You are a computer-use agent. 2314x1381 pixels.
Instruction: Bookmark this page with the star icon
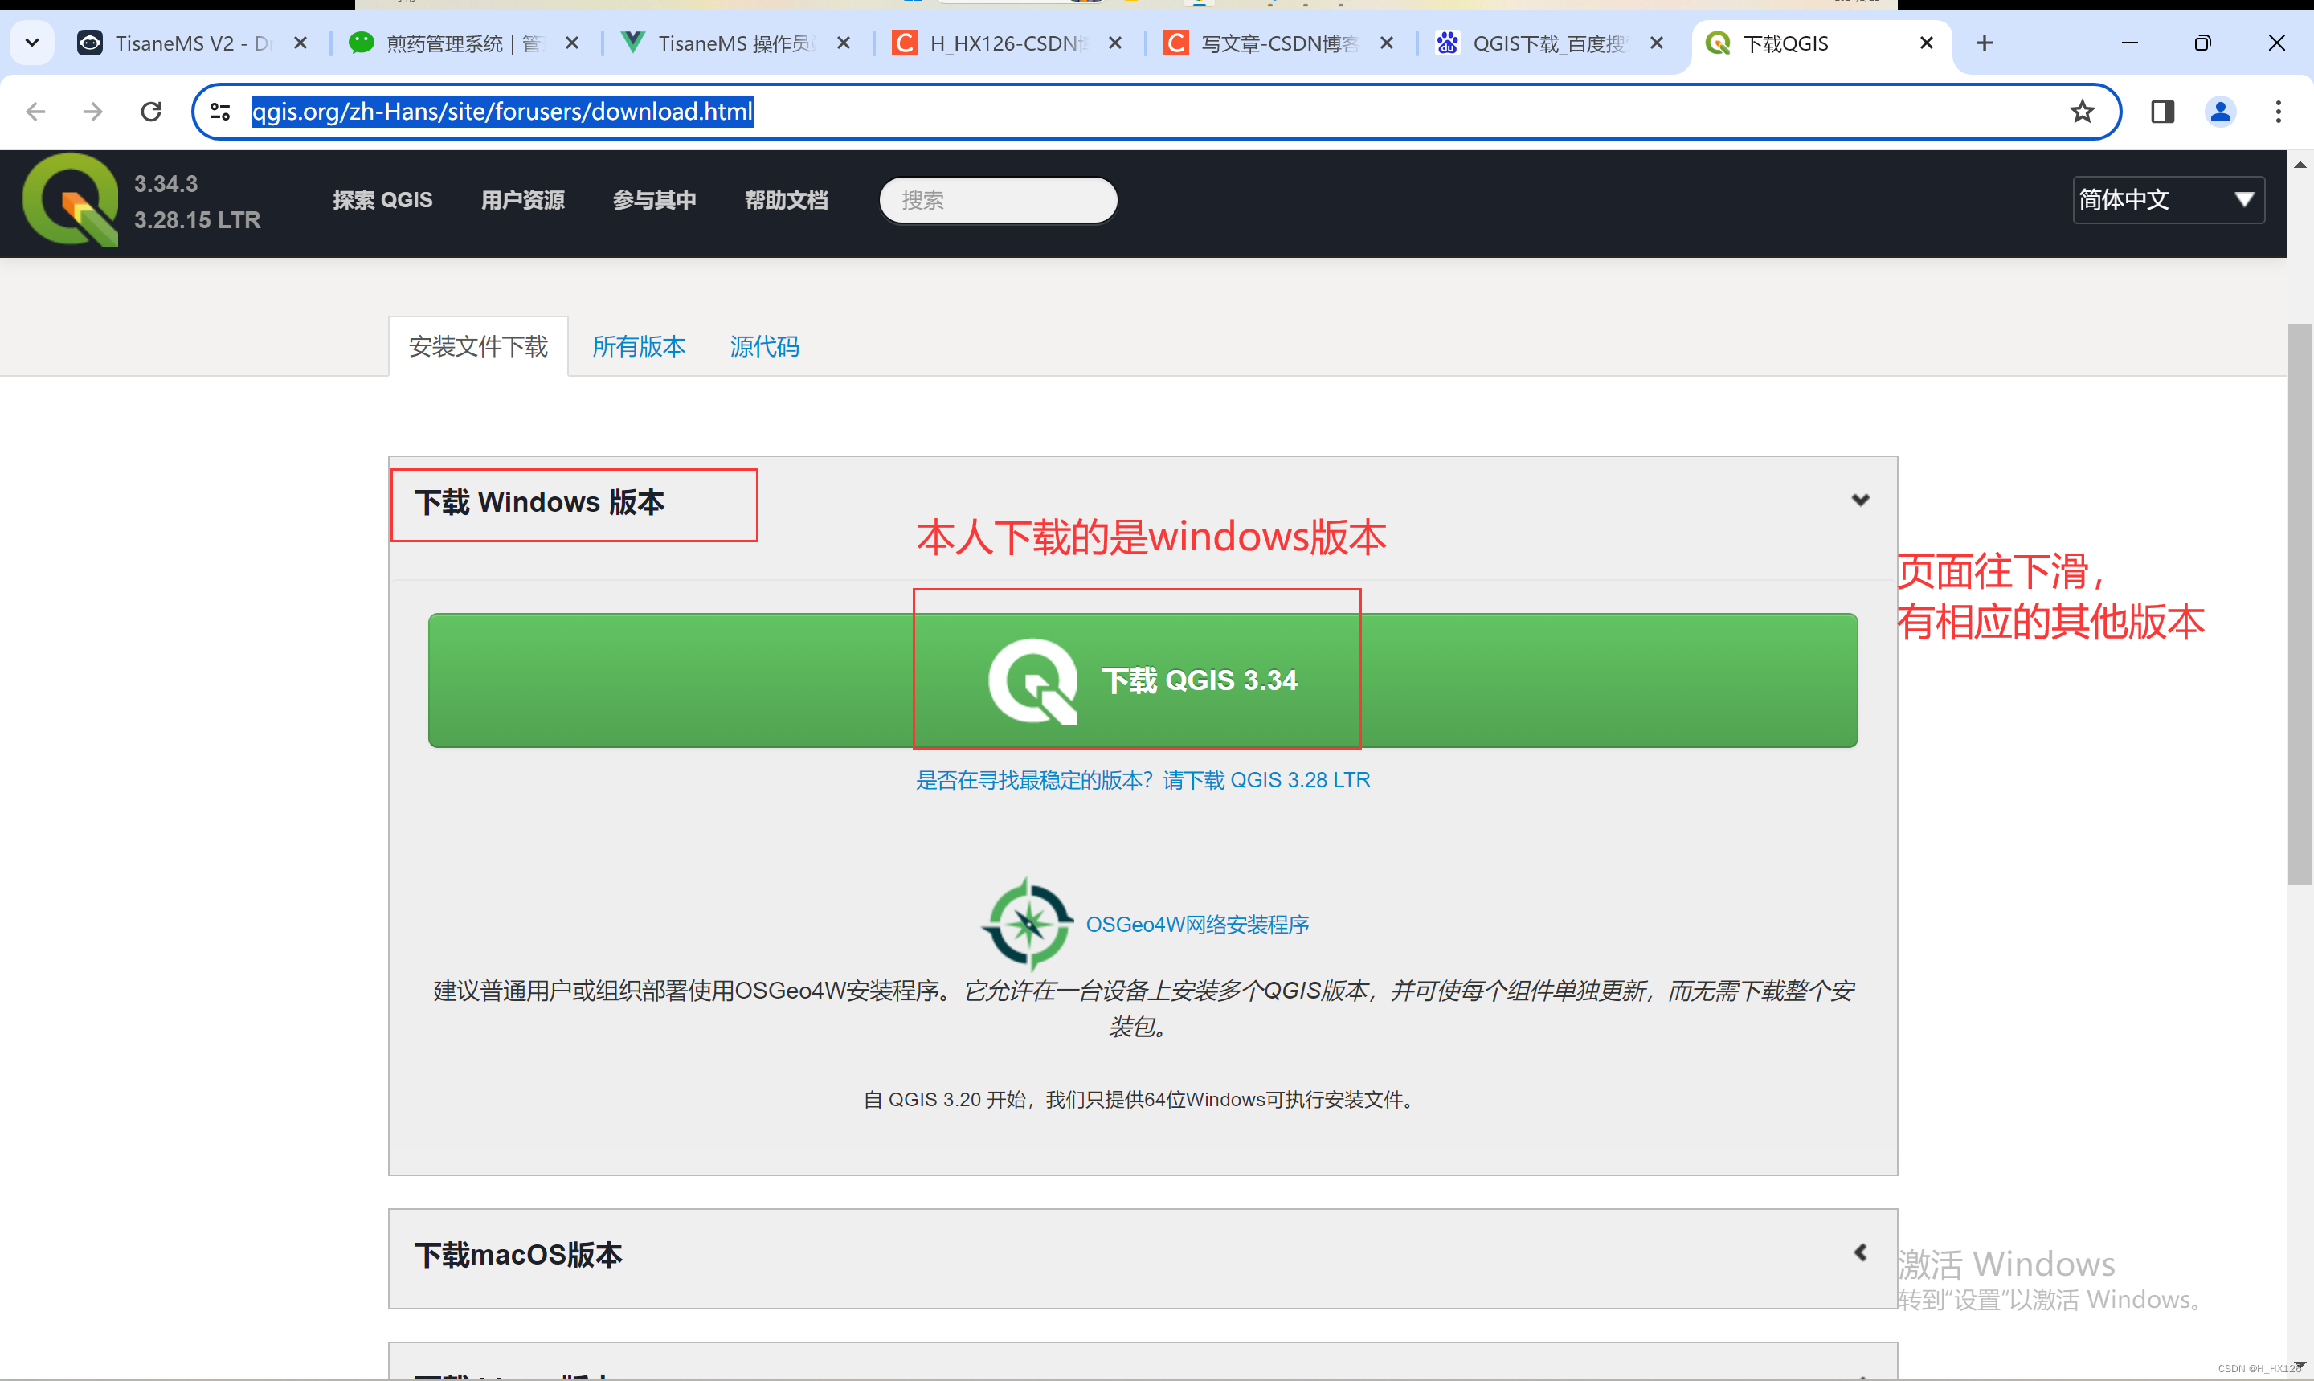pyautogui.click(x=2081, y=112)
